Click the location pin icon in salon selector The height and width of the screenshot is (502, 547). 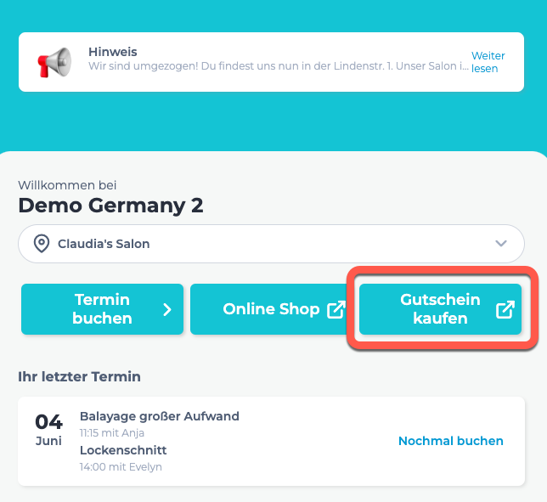click(x=42, y=244)
